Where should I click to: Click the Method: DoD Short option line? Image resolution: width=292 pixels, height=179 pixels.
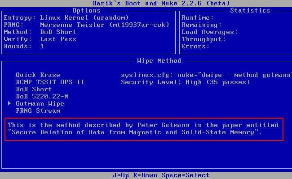[40, 32]
